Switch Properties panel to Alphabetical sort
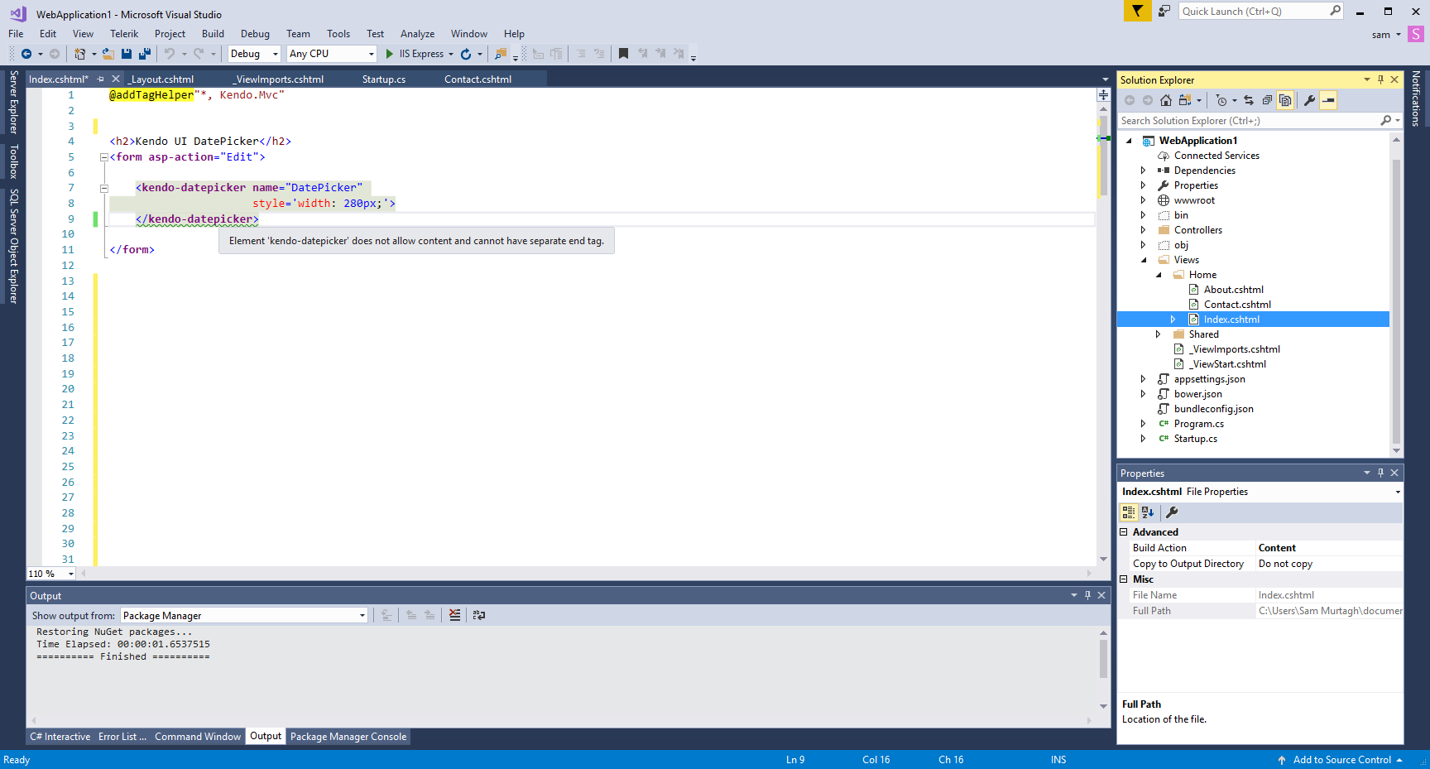Image resolution: width=1430 pixels, height=769 pixels. coord(1148,512)
